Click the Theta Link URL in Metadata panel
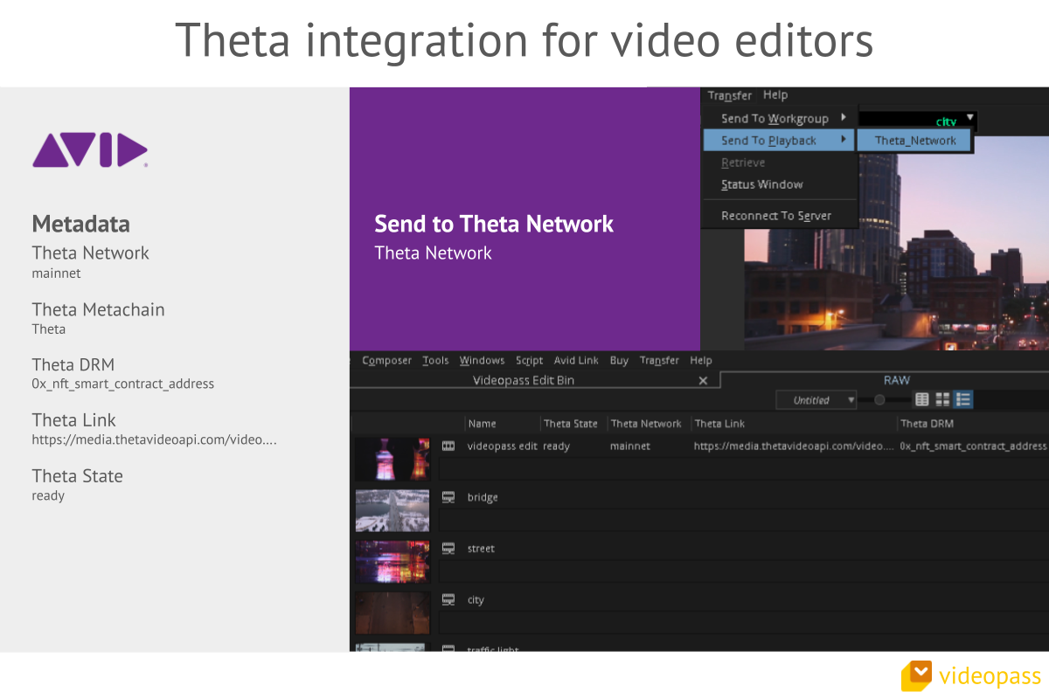The height and width of the screenshot is (699, 1049). coord(154,440)
